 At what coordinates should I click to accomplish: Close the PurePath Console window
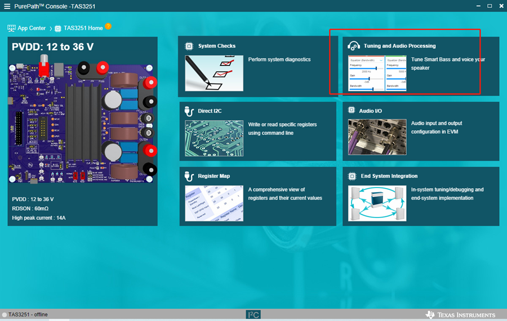point(501,6)
